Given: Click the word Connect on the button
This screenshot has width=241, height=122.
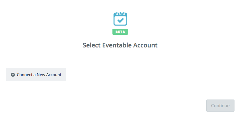Looking at the screenshot, I should 24,75.
